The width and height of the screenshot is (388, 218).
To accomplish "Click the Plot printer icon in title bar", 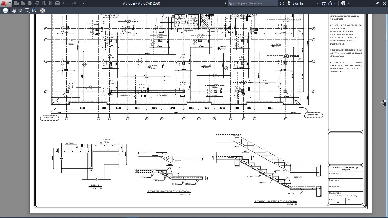I will 57,3.
